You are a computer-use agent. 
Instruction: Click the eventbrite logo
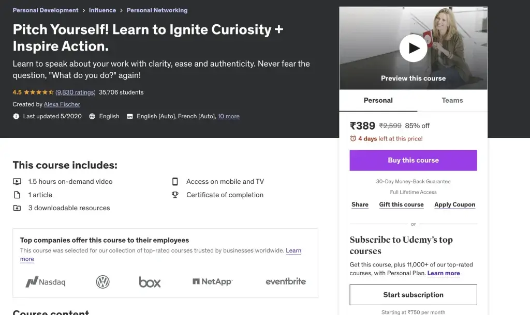(285, 281)
